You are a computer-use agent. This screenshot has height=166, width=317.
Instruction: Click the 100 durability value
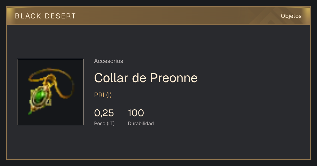(136, 113)
